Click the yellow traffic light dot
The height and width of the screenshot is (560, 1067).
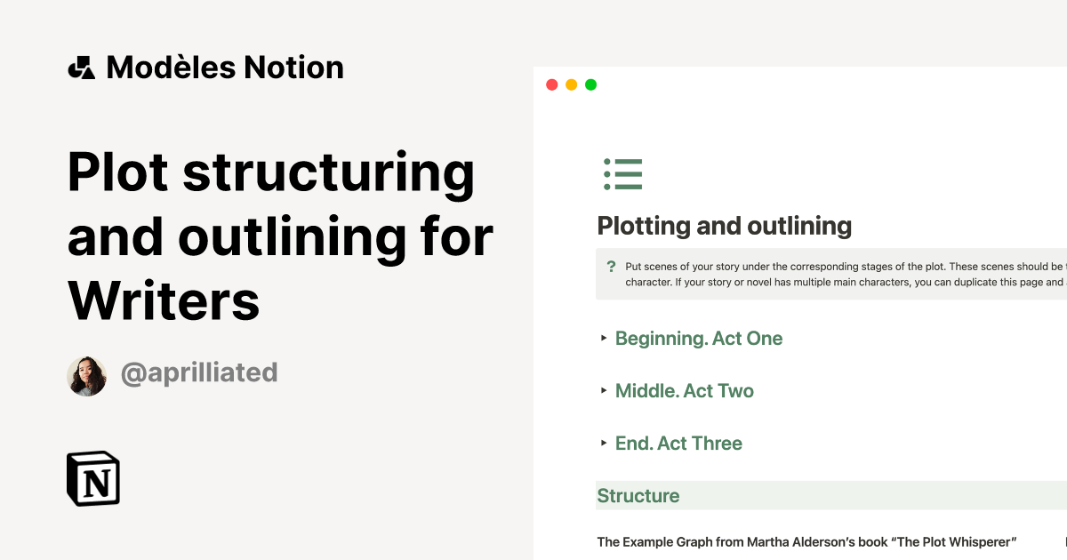point(572,84)
